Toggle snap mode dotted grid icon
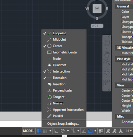This screenshot has height=137, width=133. click(x=45, y=131)
